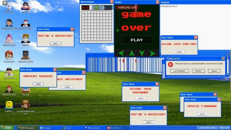Close the Fatal error dialog
The image size is (231, 130).
(x=223, y=58)
